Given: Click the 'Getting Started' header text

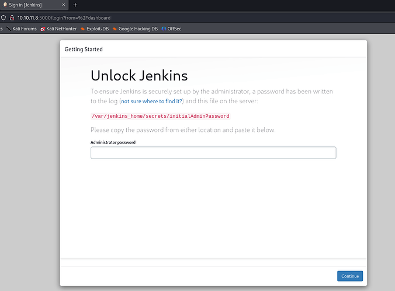Looking at the screenshot, I should [84, 50].
